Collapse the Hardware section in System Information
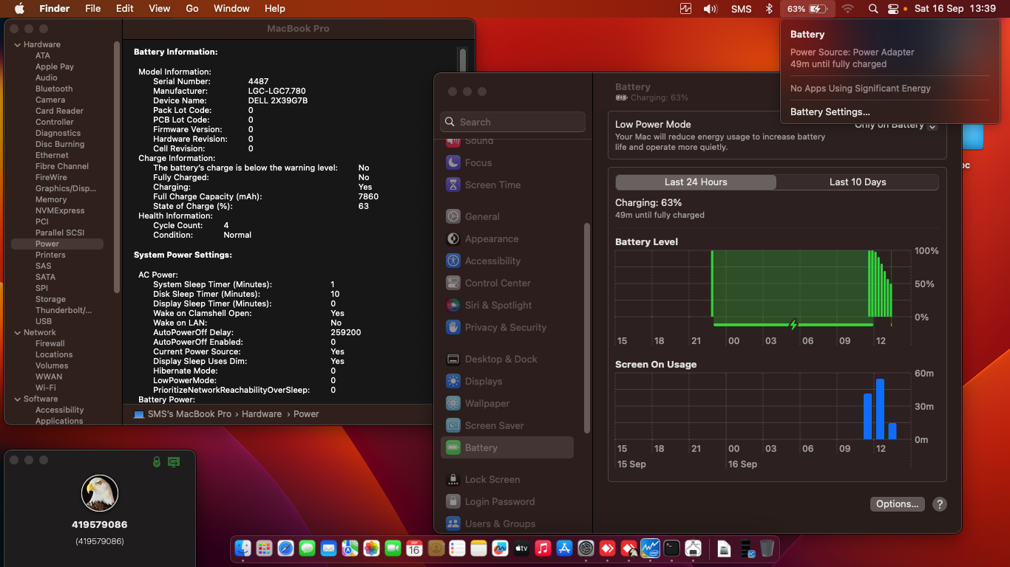 (16, 44)
